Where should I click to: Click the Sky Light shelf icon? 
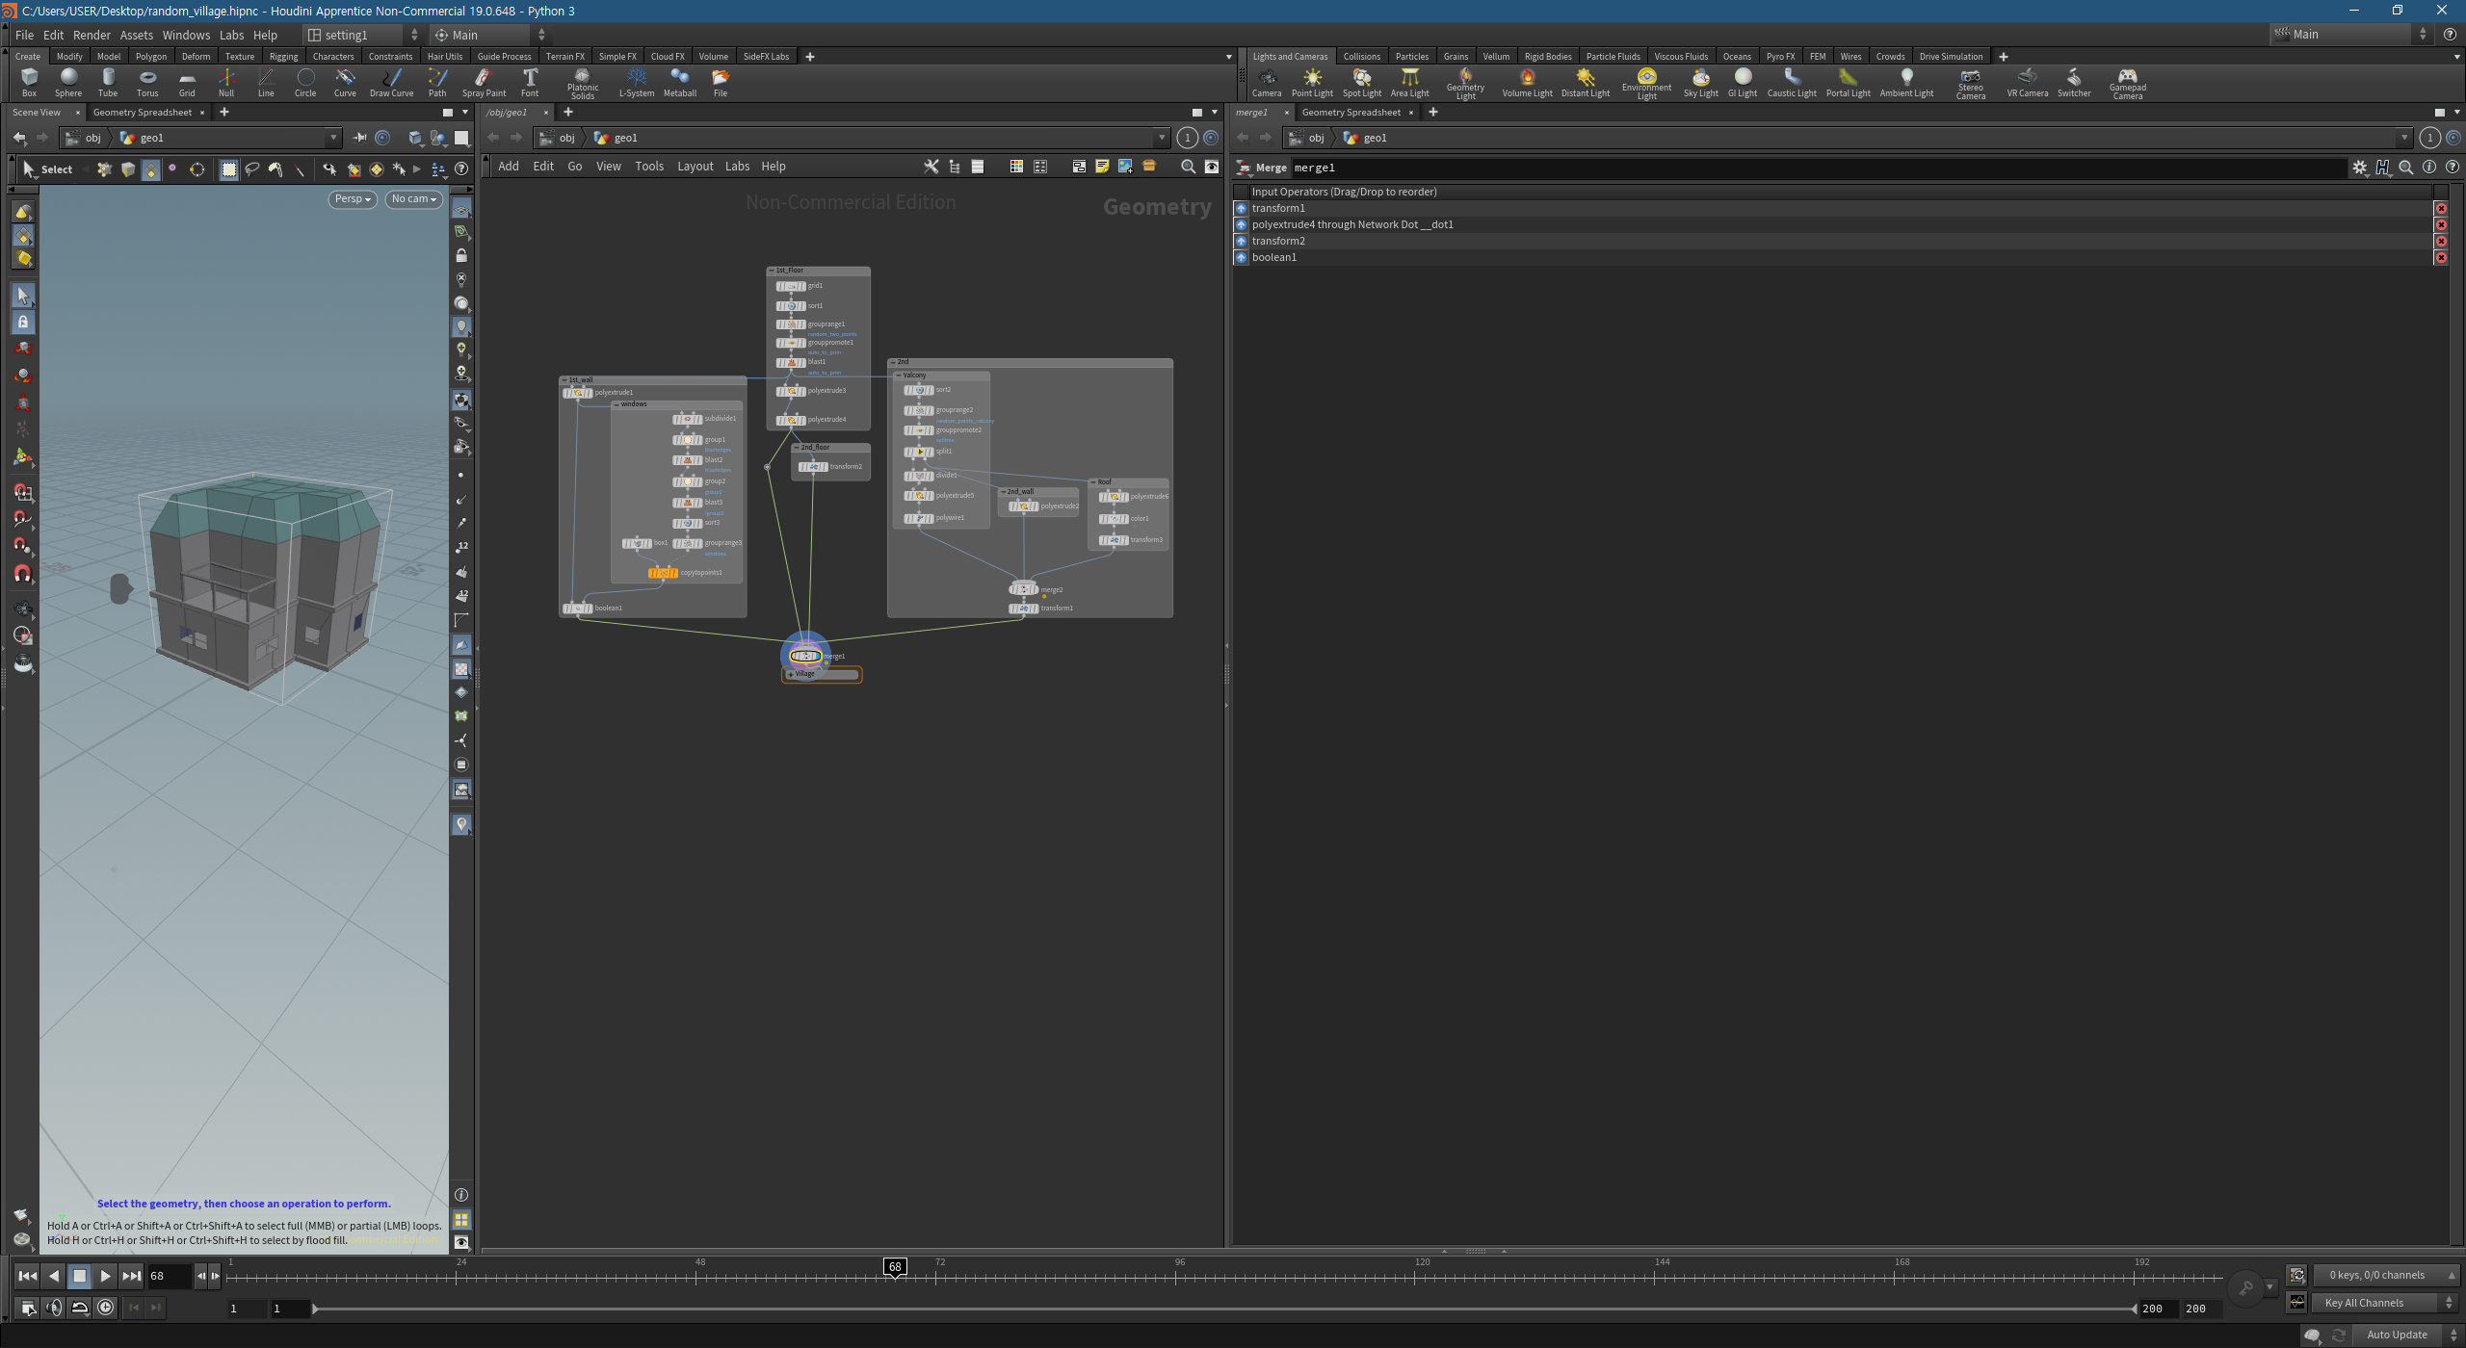(1700, 81)
